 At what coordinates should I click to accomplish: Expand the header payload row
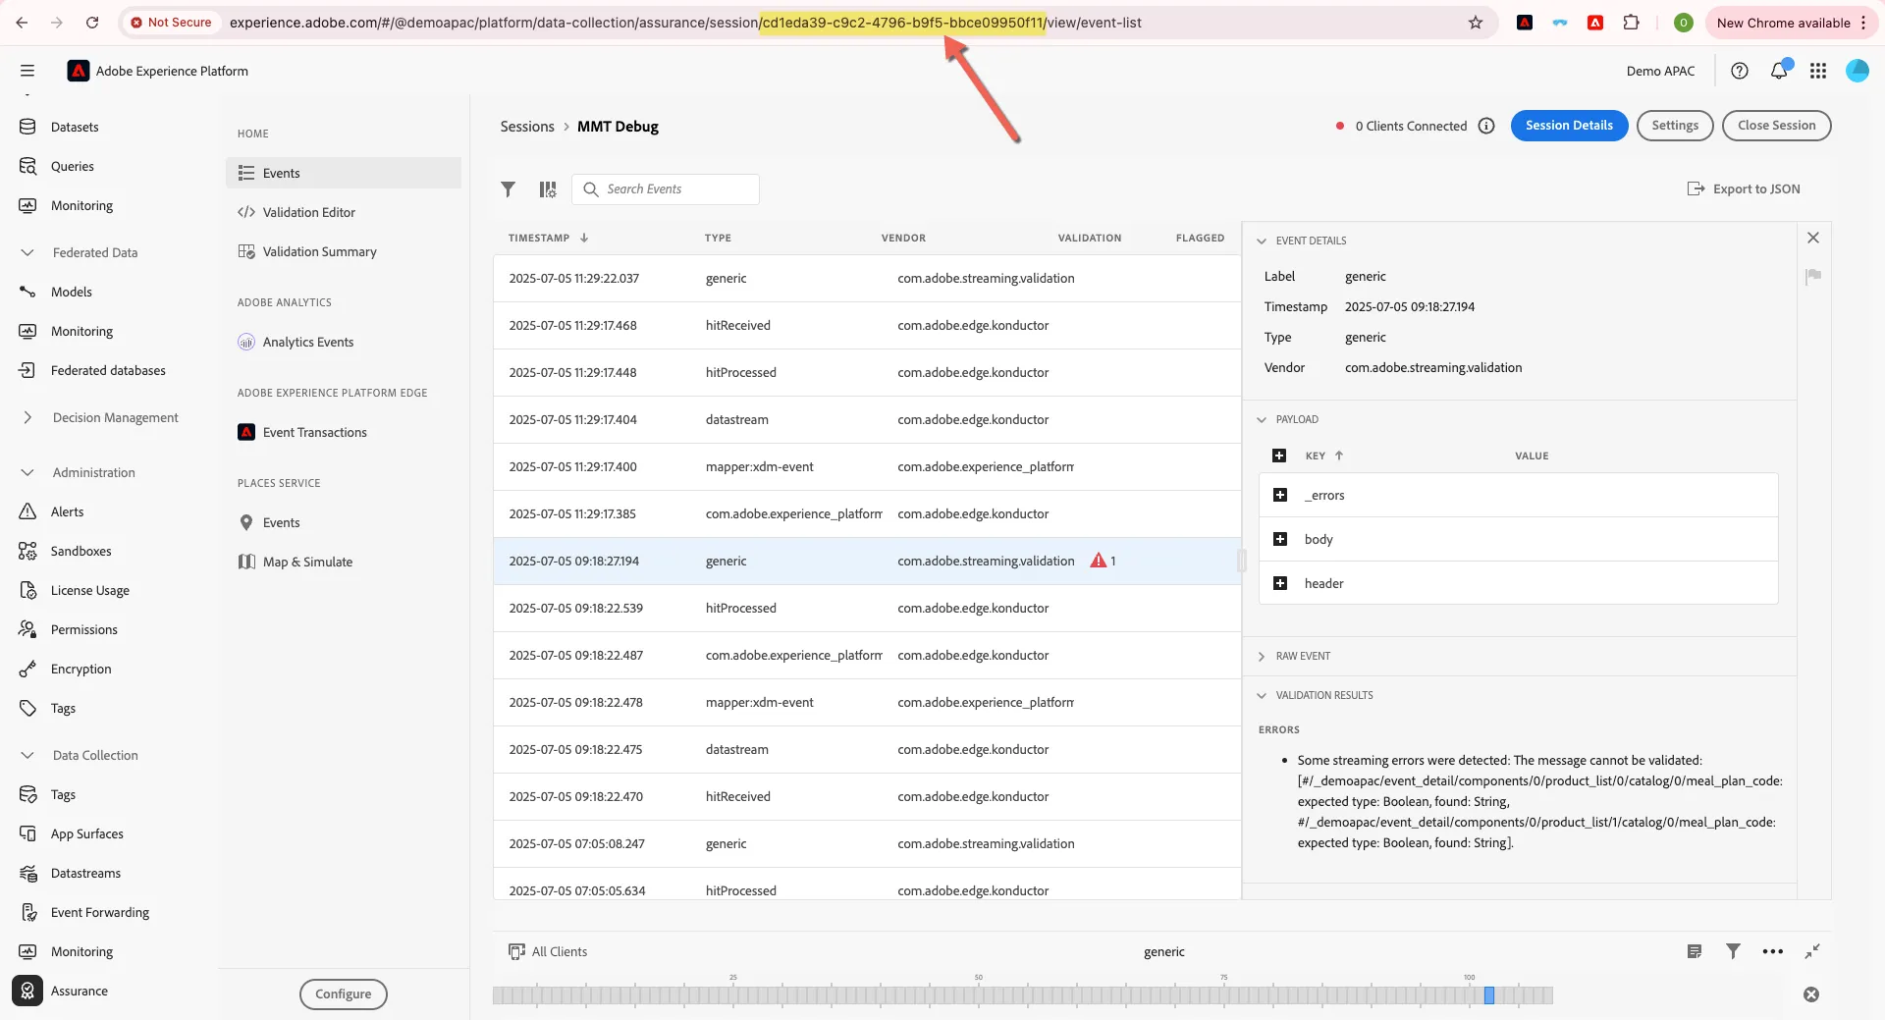pyautogui.click(x=1280, y=583)
